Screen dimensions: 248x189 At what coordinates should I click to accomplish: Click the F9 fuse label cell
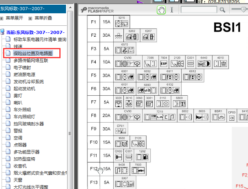(x=93, y=129)
